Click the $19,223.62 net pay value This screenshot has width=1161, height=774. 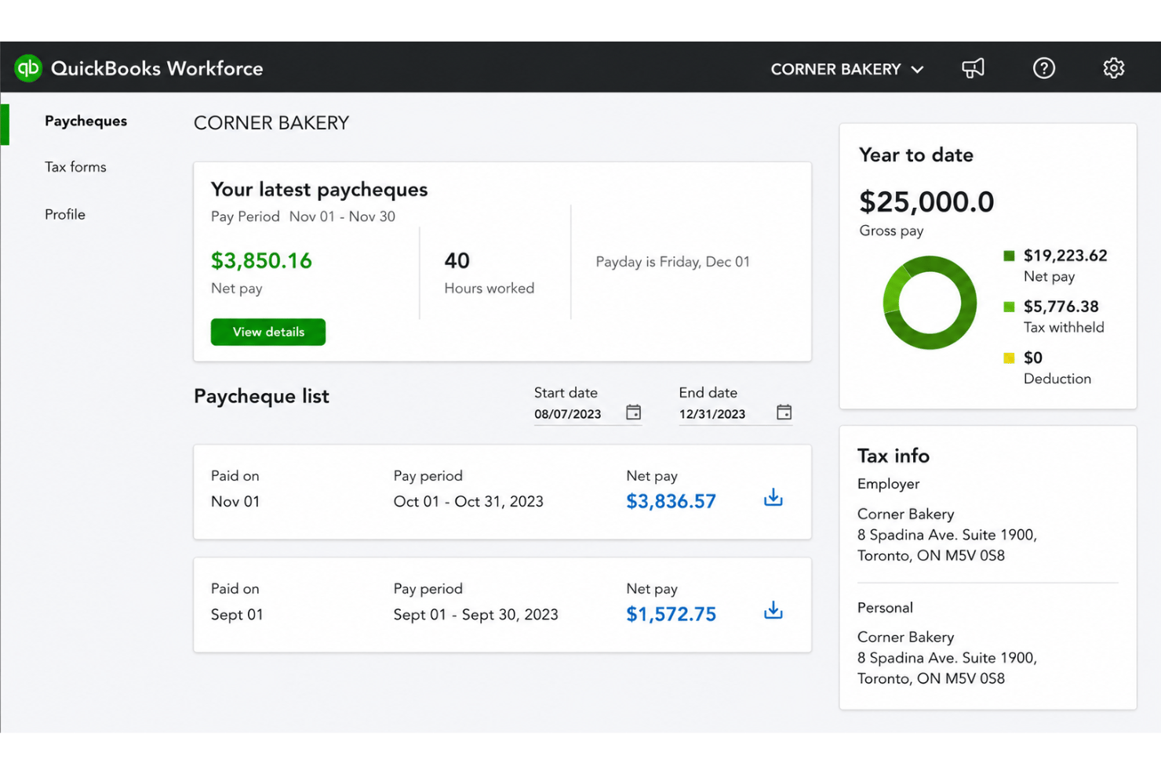click(1065, 256)
